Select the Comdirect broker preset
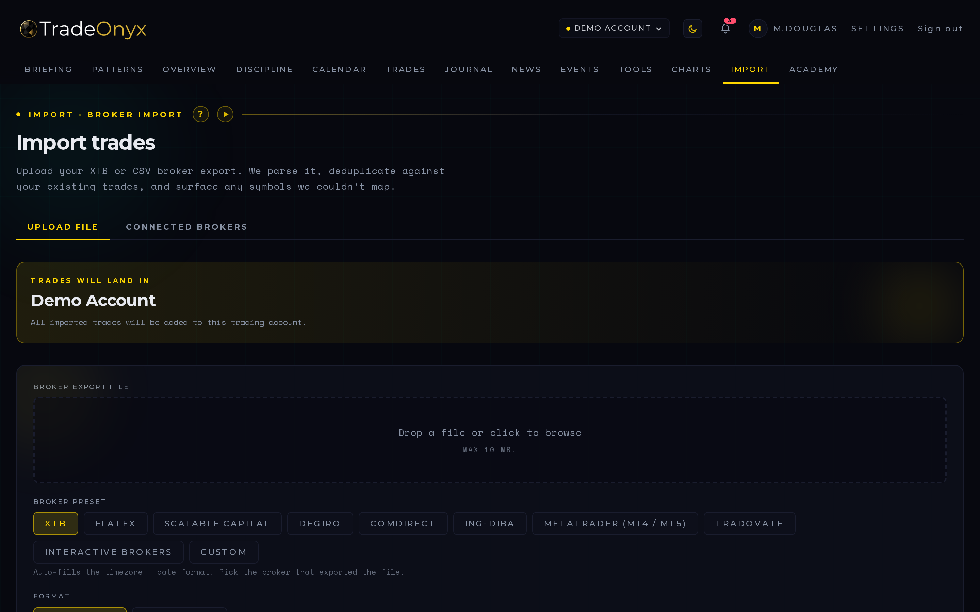 (403, 523)
